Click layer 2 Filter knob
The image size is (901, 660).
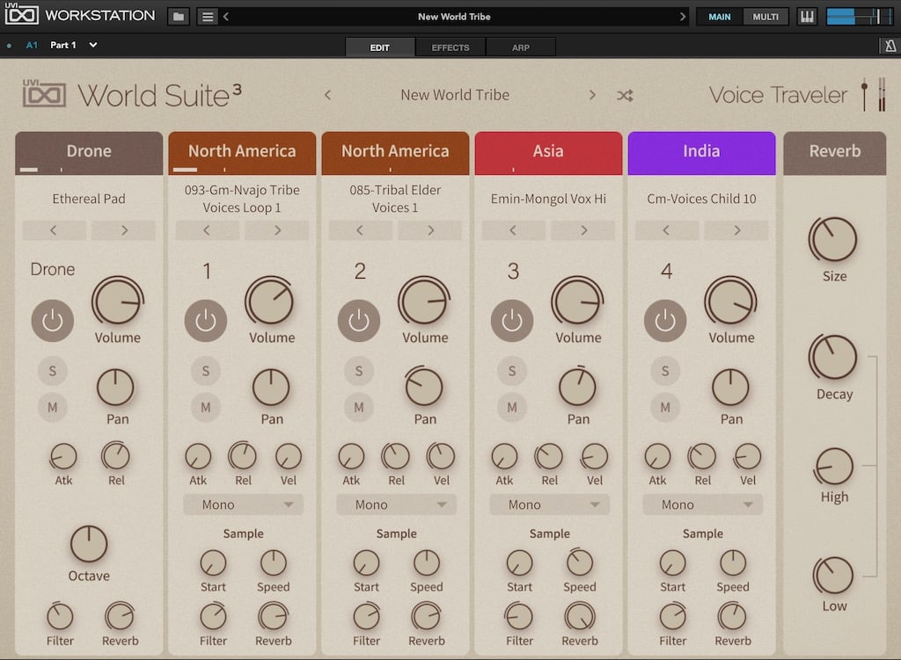(366, 617)
